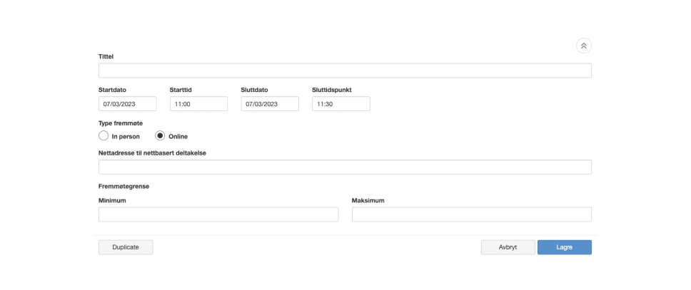Open the Starttid time field showing 11:00
The image size is (691, 290).
pos(198,104)
